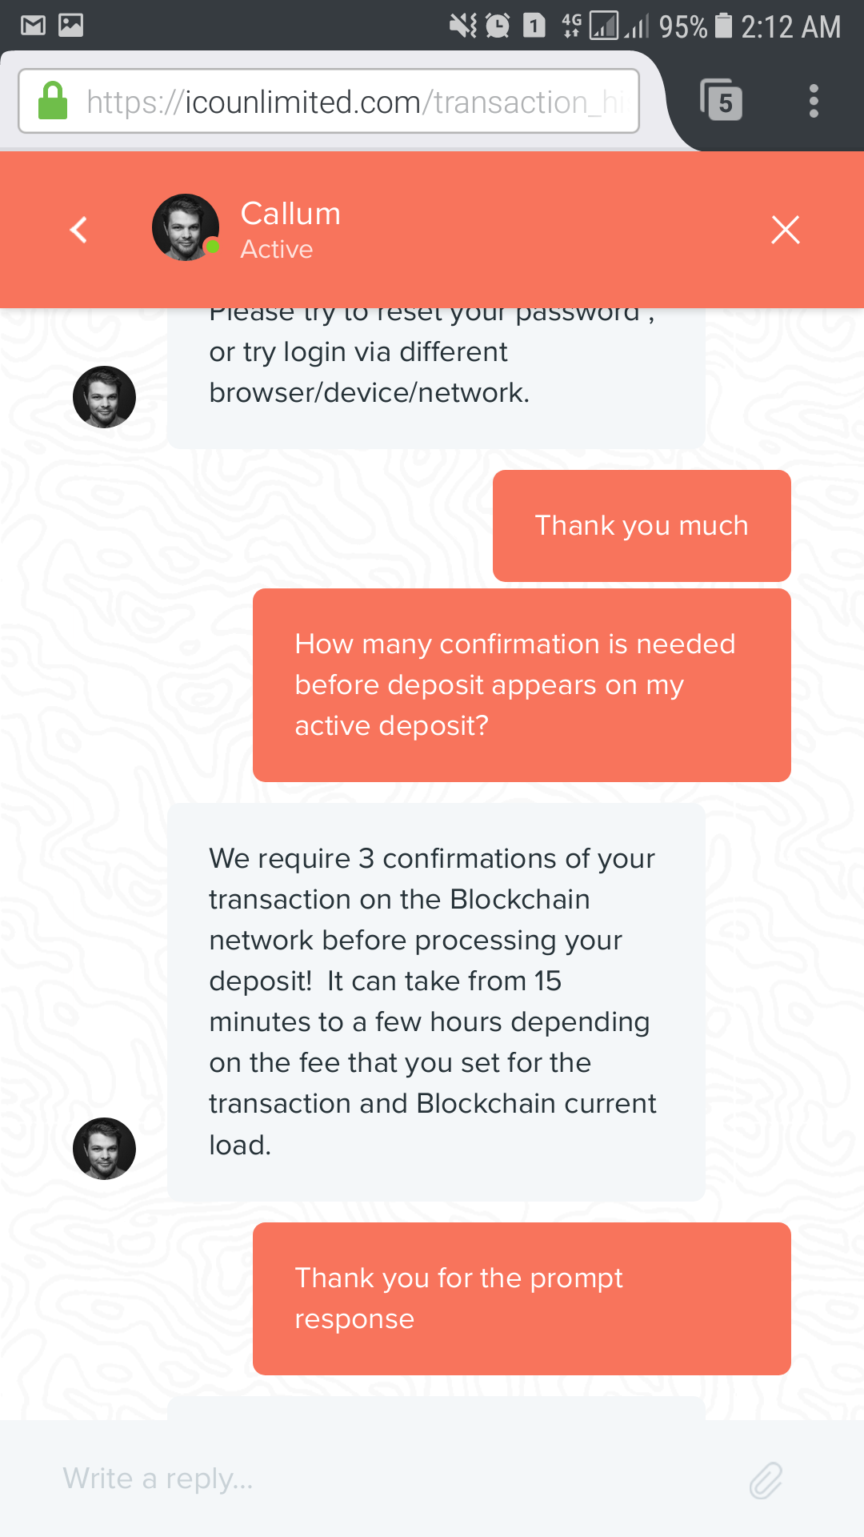
Task: Tap the alarm clock status icon
Action: (497, 26)
